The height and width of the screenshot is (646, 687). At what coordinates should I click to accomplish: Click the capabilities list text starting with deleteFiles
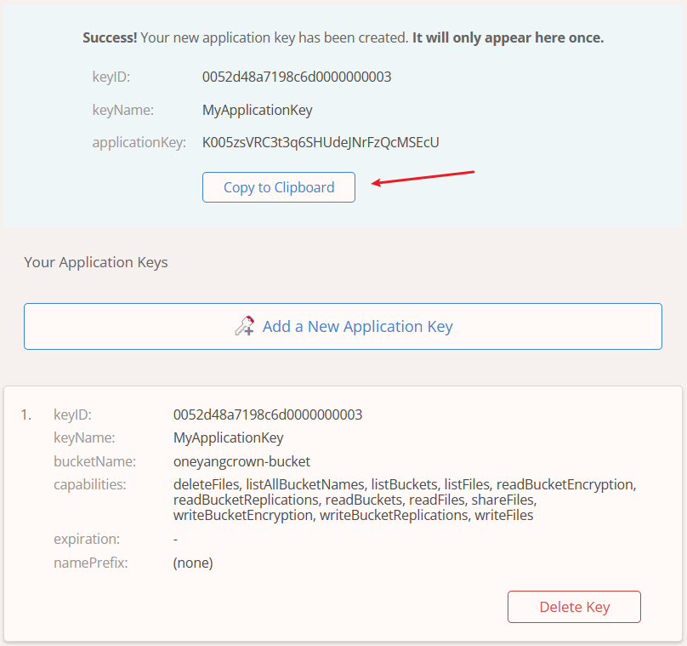pos(404,500)
